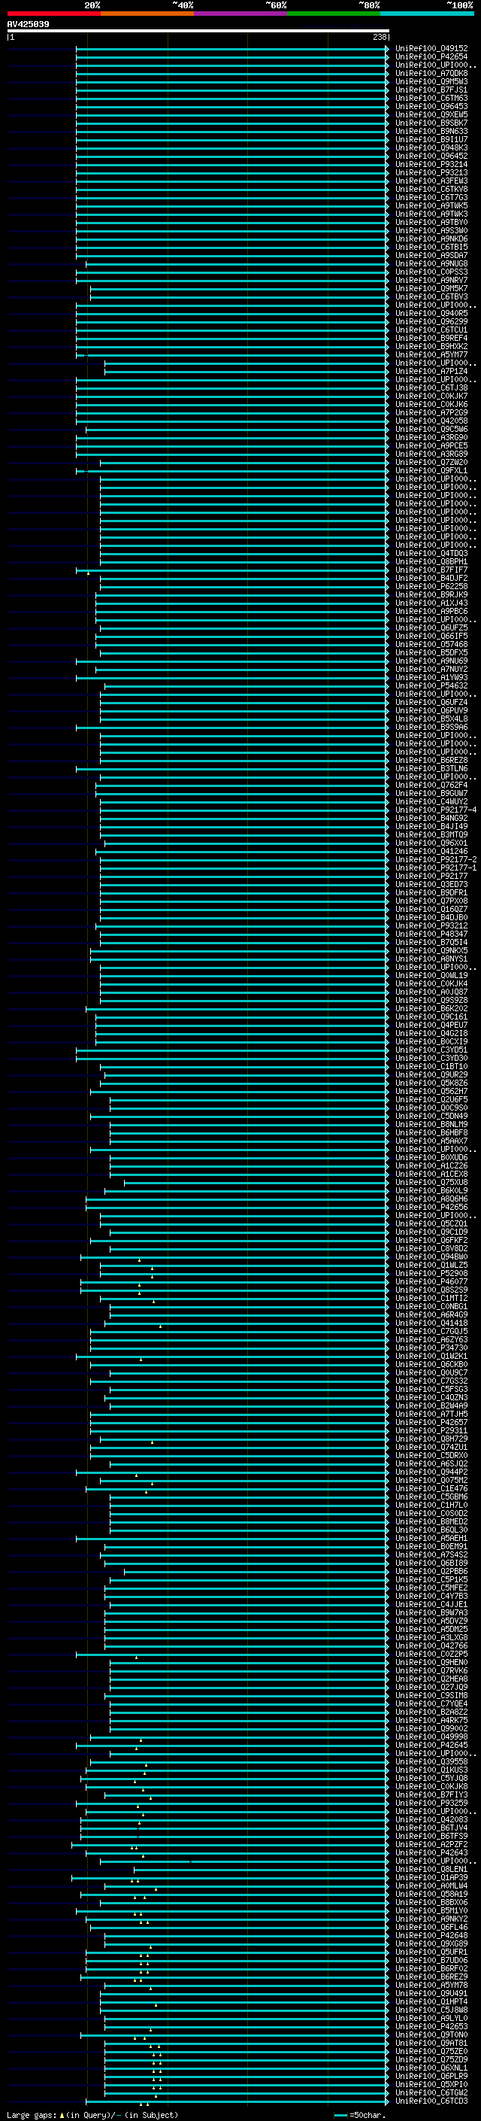Open the UniRef100_Q8LEN1 hit

click(x=431, y=1869)
